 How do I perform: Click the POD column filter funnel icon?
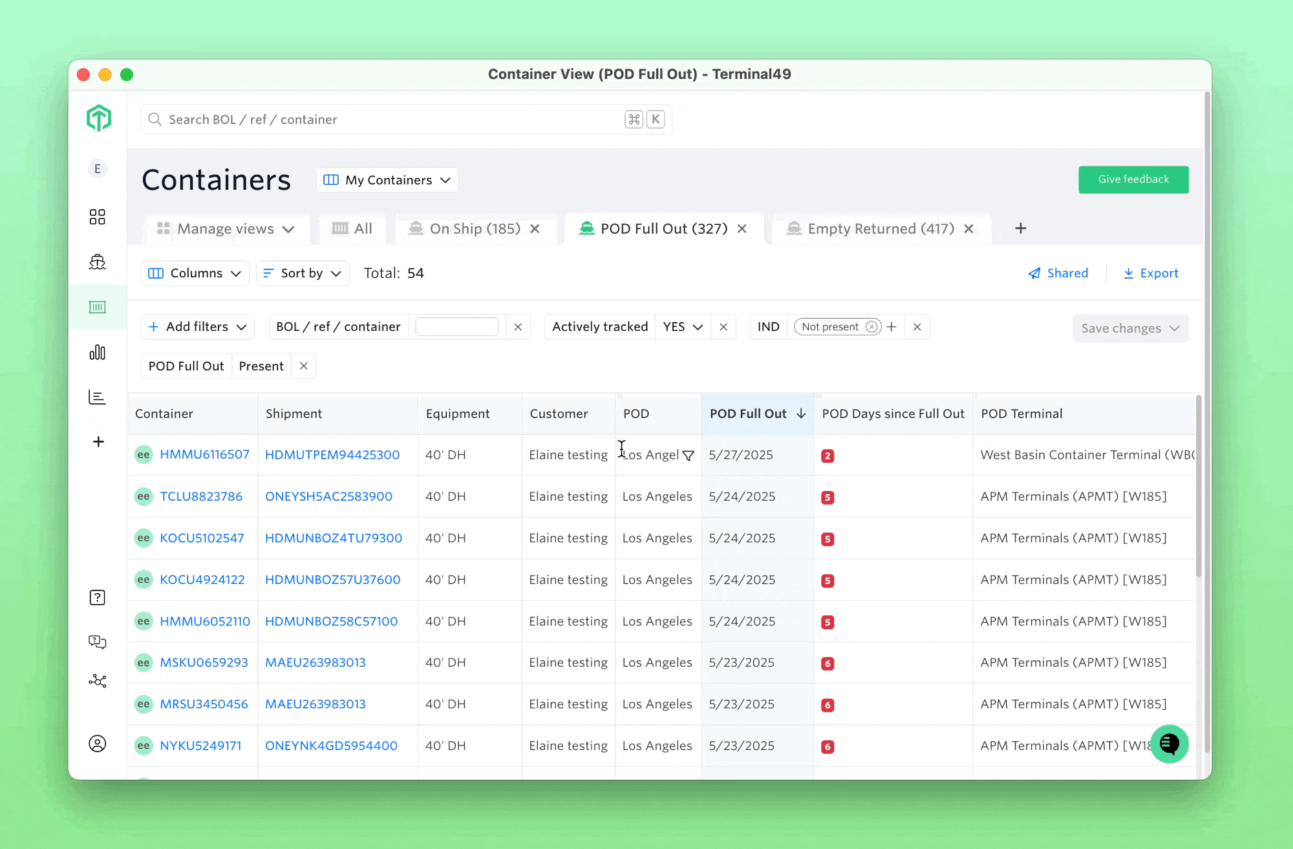[x=689, y=456]
